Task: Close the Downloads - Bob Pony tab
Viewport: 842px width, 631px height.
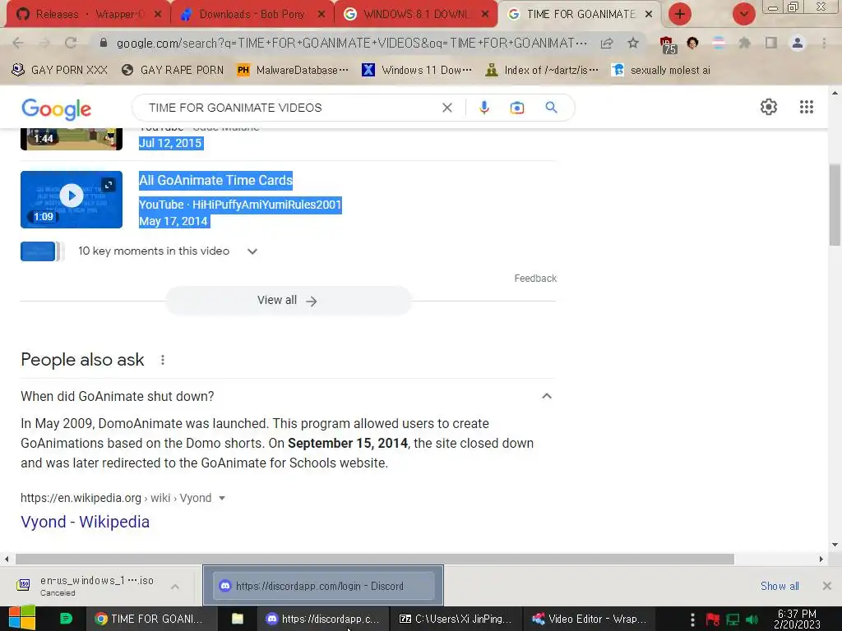Action: point(322,15)
